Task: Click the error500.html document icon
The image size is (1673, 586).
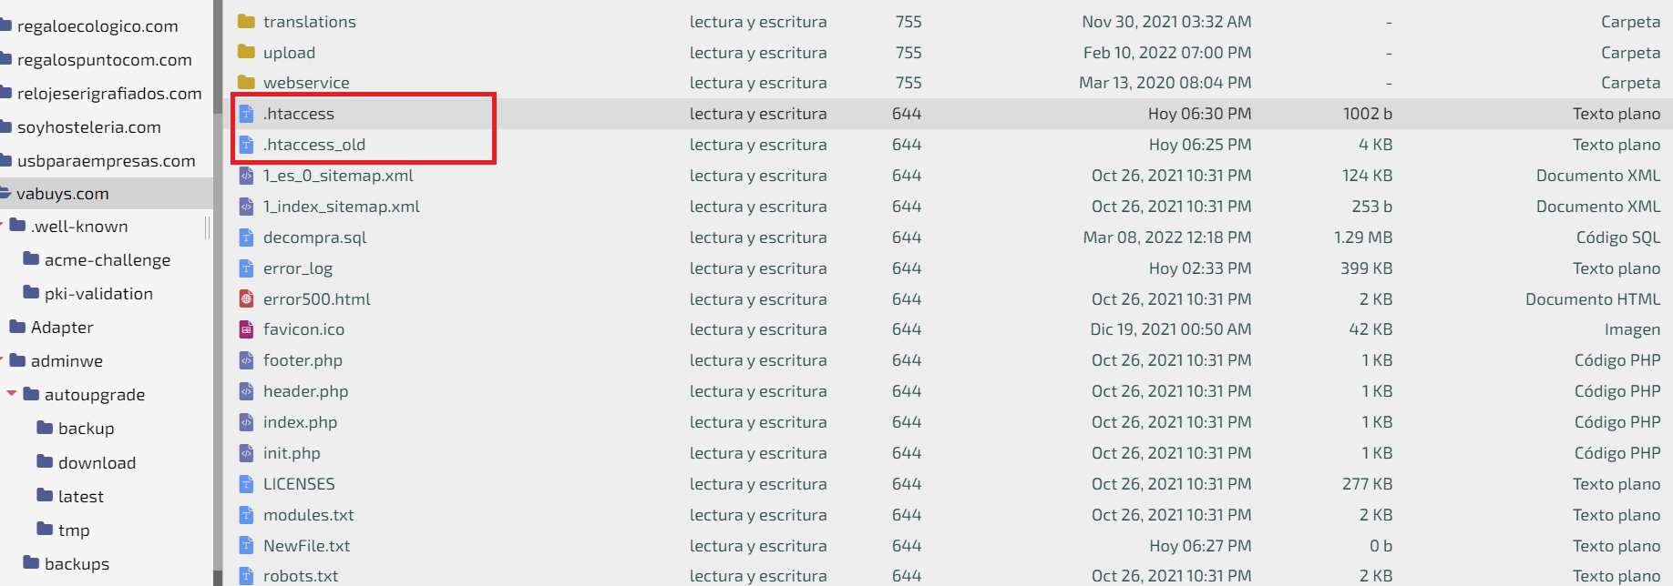Action: point(246,298)
